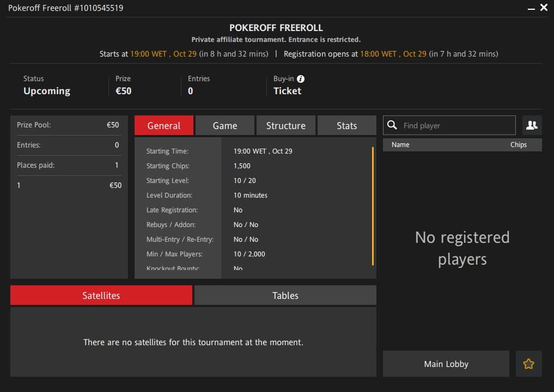The height and width of the screenshot is (392, 554).
Task: Sort players by the Name column
Action: [x=400, y=145]
